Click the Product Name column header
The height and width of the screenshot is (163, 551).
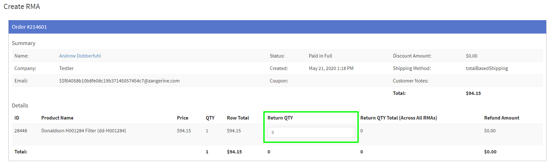pos(57,118)
